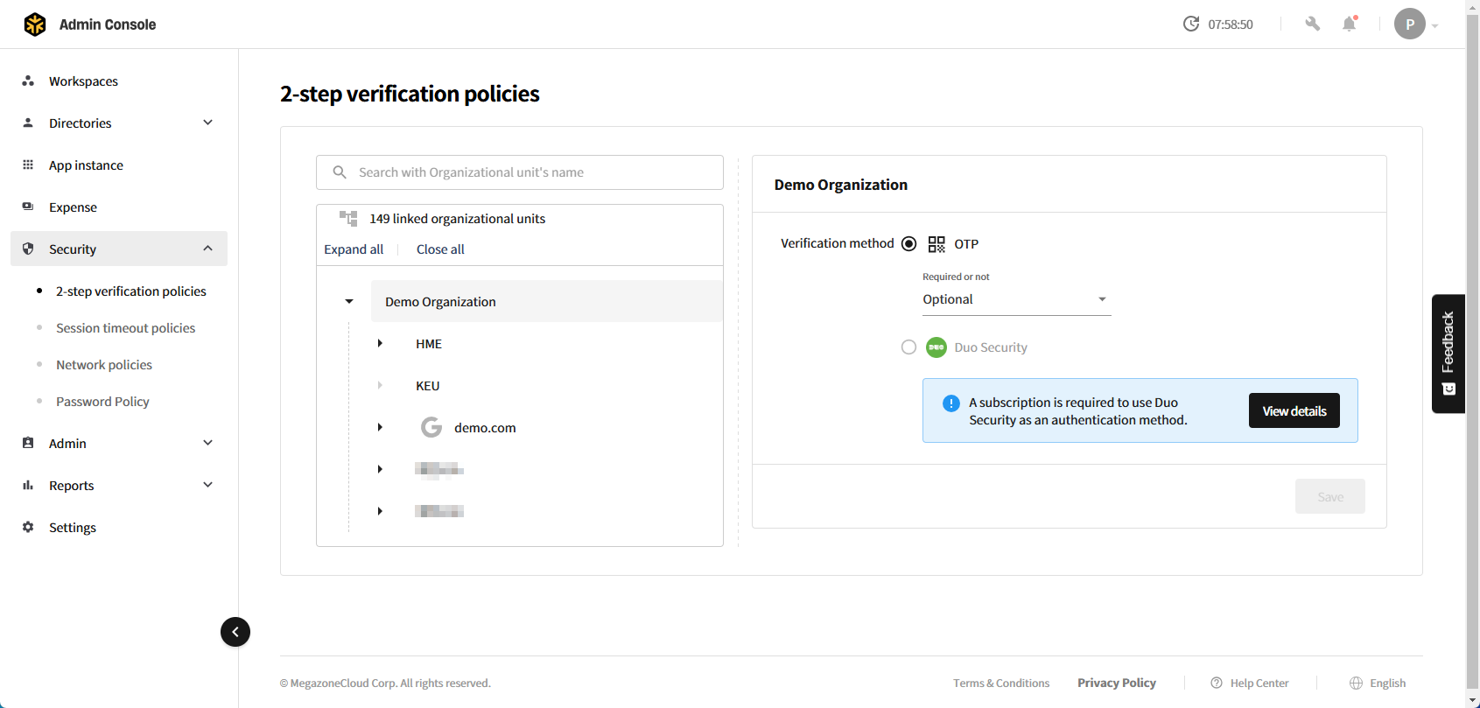This screenshot has height=708, width=1480.
Task: Collapse the Security menu chevron
Action: coord(208,249)
